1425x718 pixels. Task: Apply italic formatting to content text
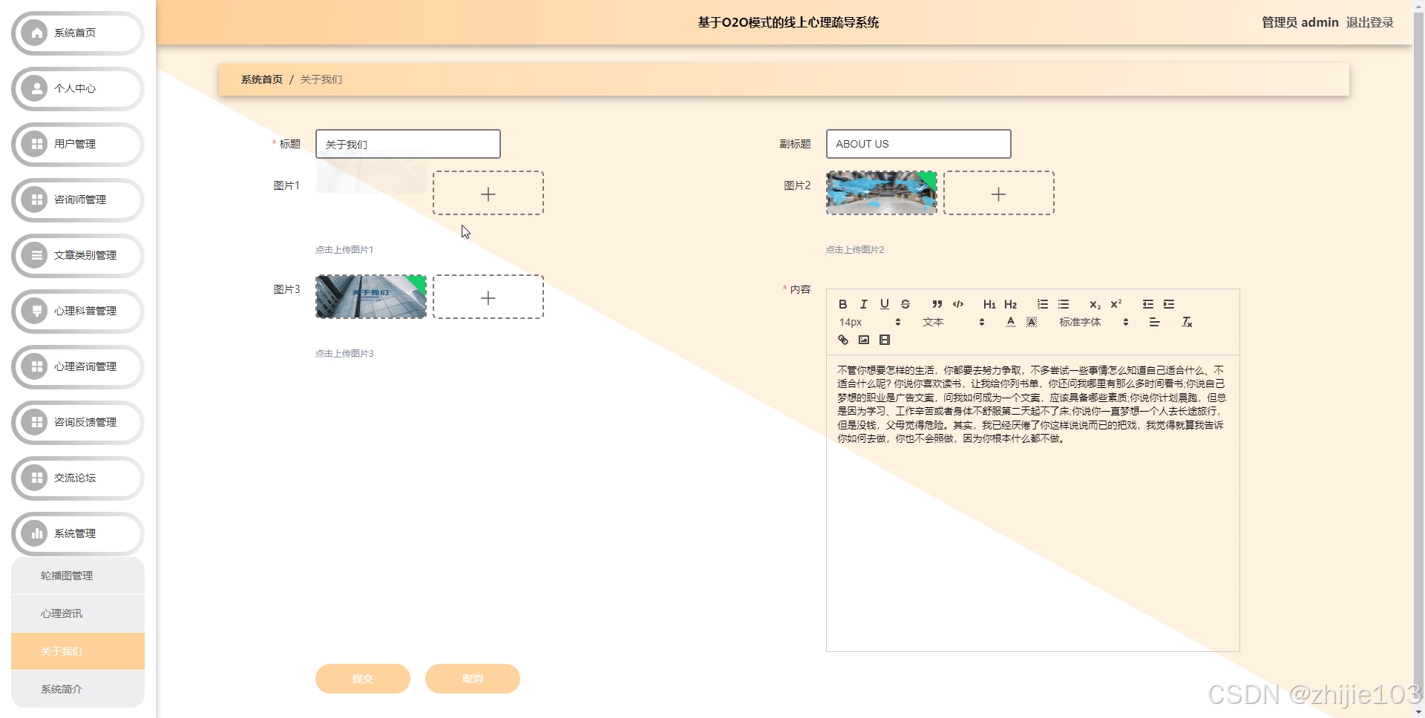pyautogui.click(x=863, y=304)
